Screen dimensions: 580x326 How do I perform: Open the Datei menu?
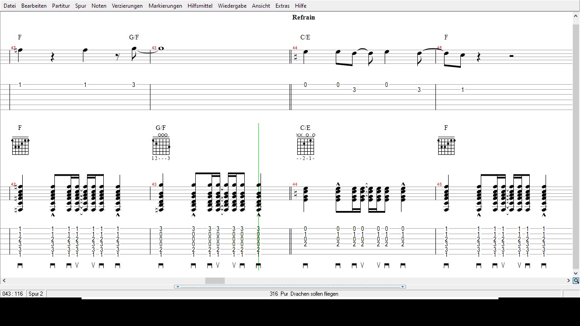pyautogui.click(x=10, y=6)
